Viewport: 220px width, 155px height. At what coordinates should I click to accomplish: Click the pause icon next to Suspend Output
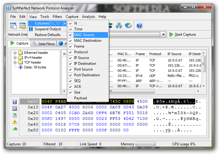pyautogui.click(x=31, y=29)
